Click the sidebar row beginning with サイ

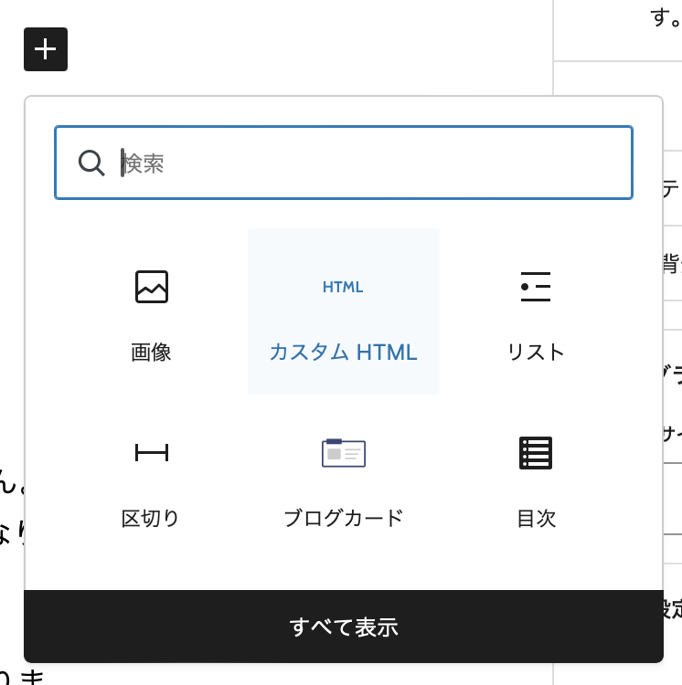pos(672,433)
